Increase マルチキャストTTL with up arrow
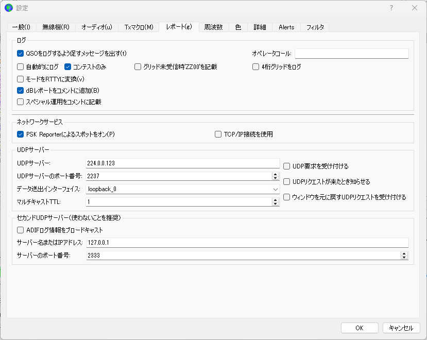427x340 pixels. point(276,200)
